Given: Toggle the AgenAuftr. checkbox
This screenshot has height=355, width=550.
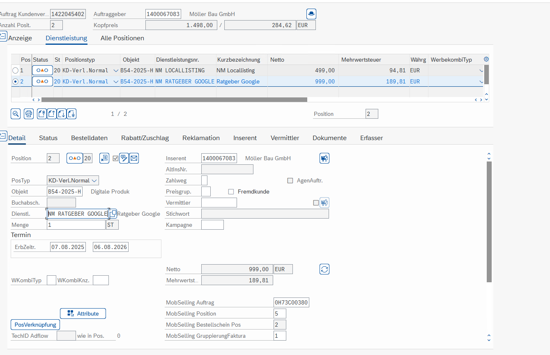Looking at the screenshot, I should pyautogui.click(x=290, y=180).
